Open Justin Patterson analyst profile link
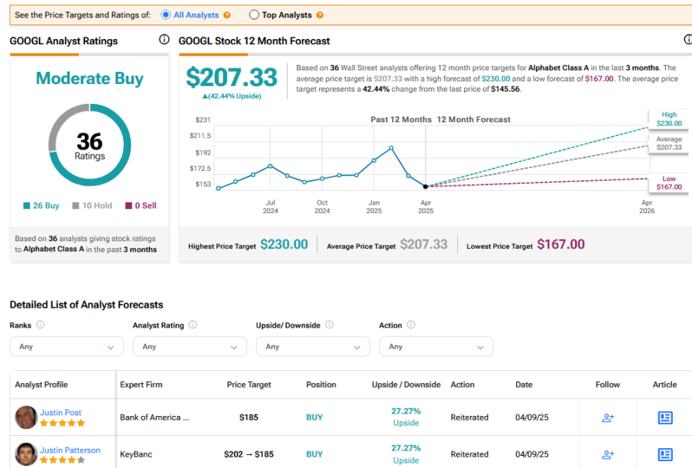Viewport: 692px width, 468px height. click(71, 450)
